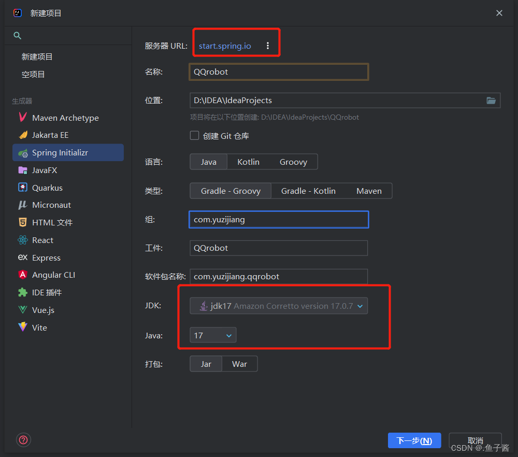The width and height of the screenshot is (518, 457).
Task: Choose the Spring Initializr generator entry
Action: (68, 153)
